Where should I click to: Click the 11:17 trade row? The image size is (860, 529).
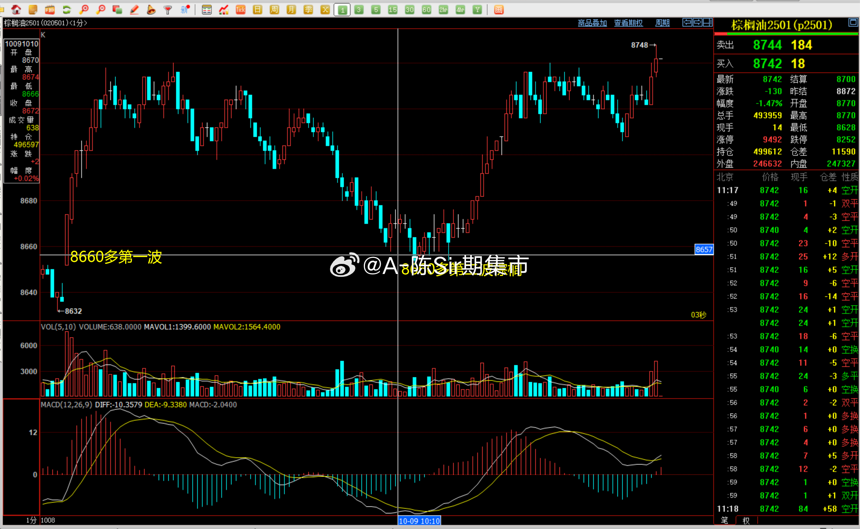787,190
